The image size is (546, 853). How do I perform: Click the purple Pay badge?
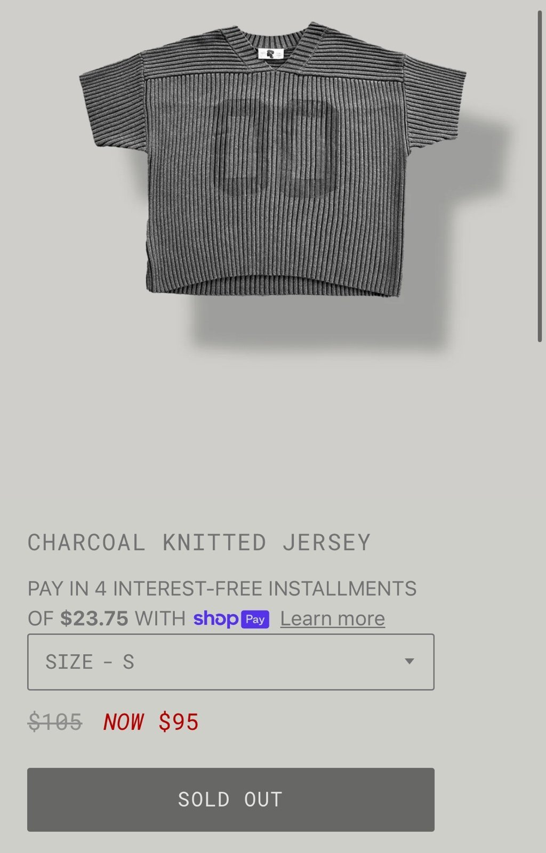[255, 619]
